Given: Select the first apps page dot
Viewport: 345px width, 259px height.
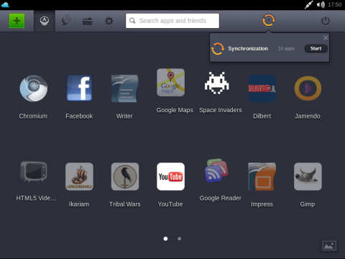Looking at the screenshot, I should (165, 239).
